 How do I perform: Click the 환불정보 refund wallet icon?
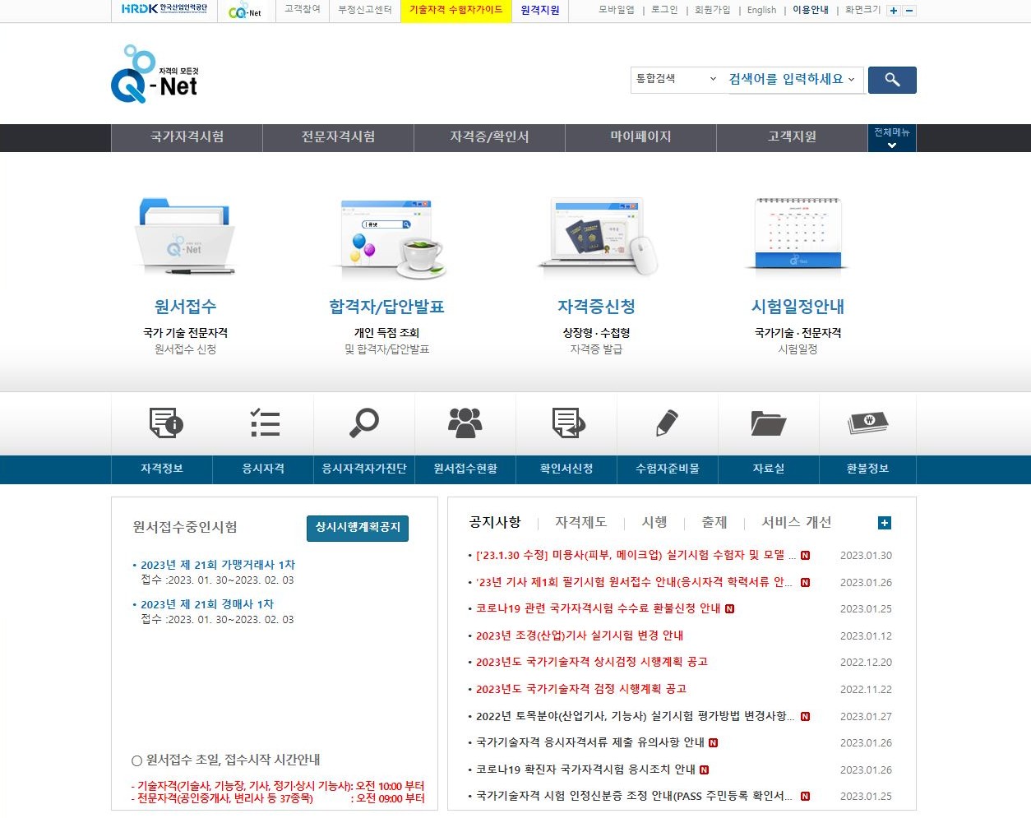pos(867,423)
